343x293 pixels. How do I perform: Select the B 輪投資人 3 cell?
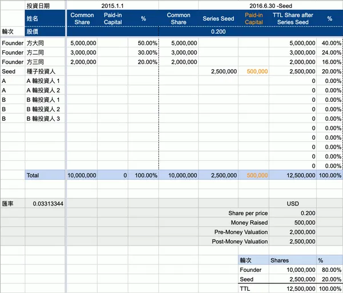(45, 118)
